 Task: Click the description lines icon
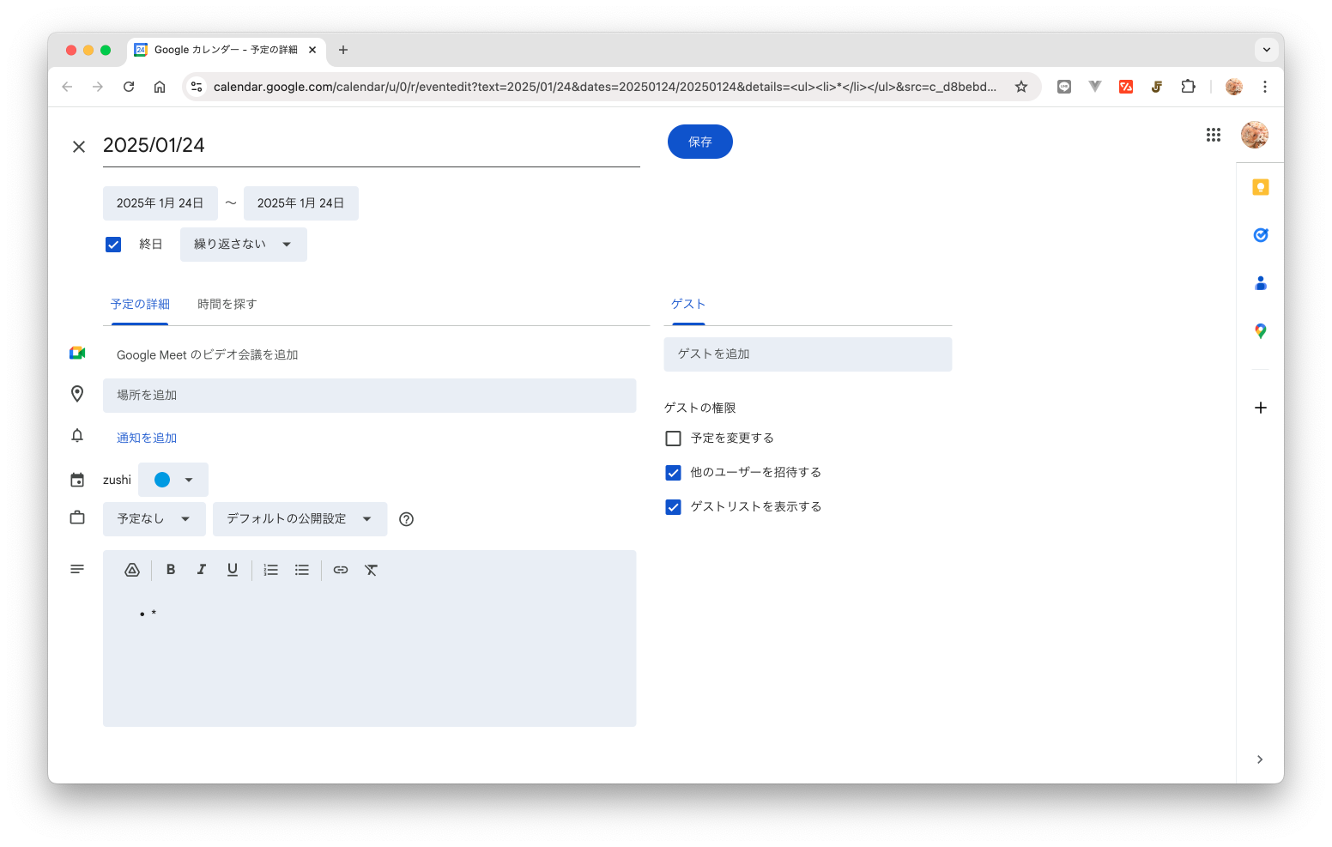77,569
